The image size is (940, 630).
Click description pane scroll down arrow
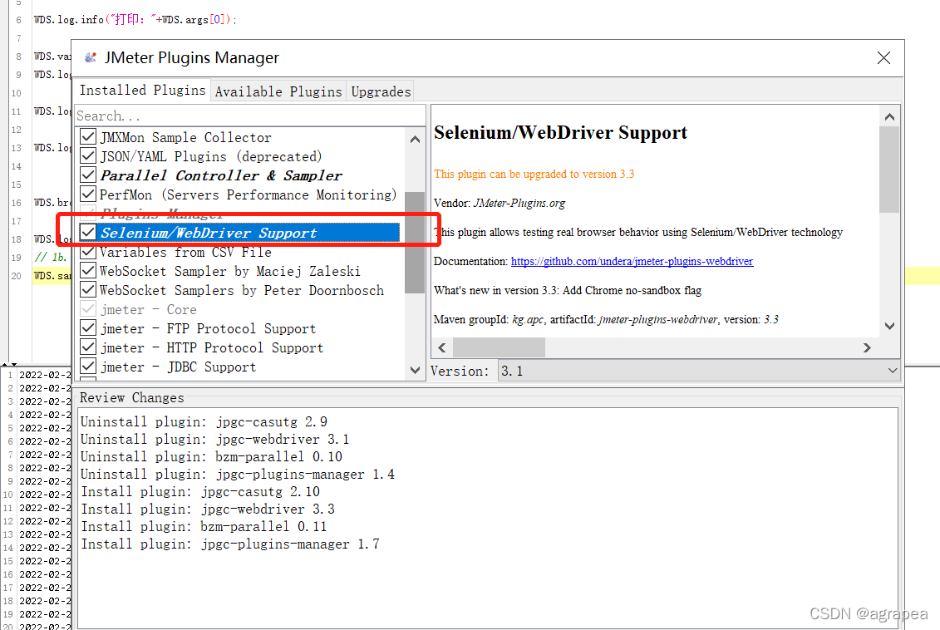[x=889, y=326]
